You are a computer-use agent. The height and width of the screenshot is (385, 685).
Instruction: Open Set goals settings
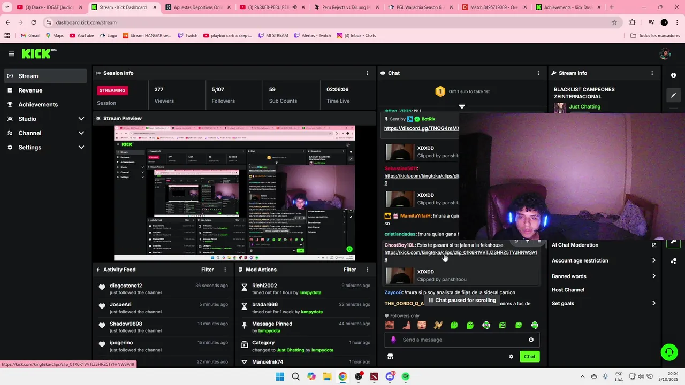click(604, 303)
